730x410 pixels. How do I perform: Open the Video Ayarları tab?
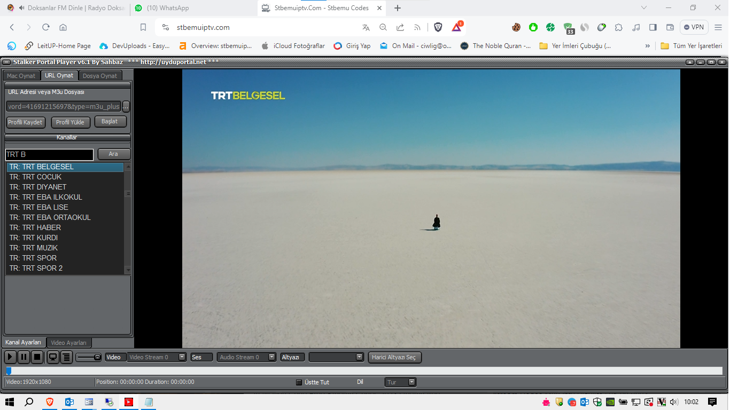pyautogui.click(x=69, y=343)
